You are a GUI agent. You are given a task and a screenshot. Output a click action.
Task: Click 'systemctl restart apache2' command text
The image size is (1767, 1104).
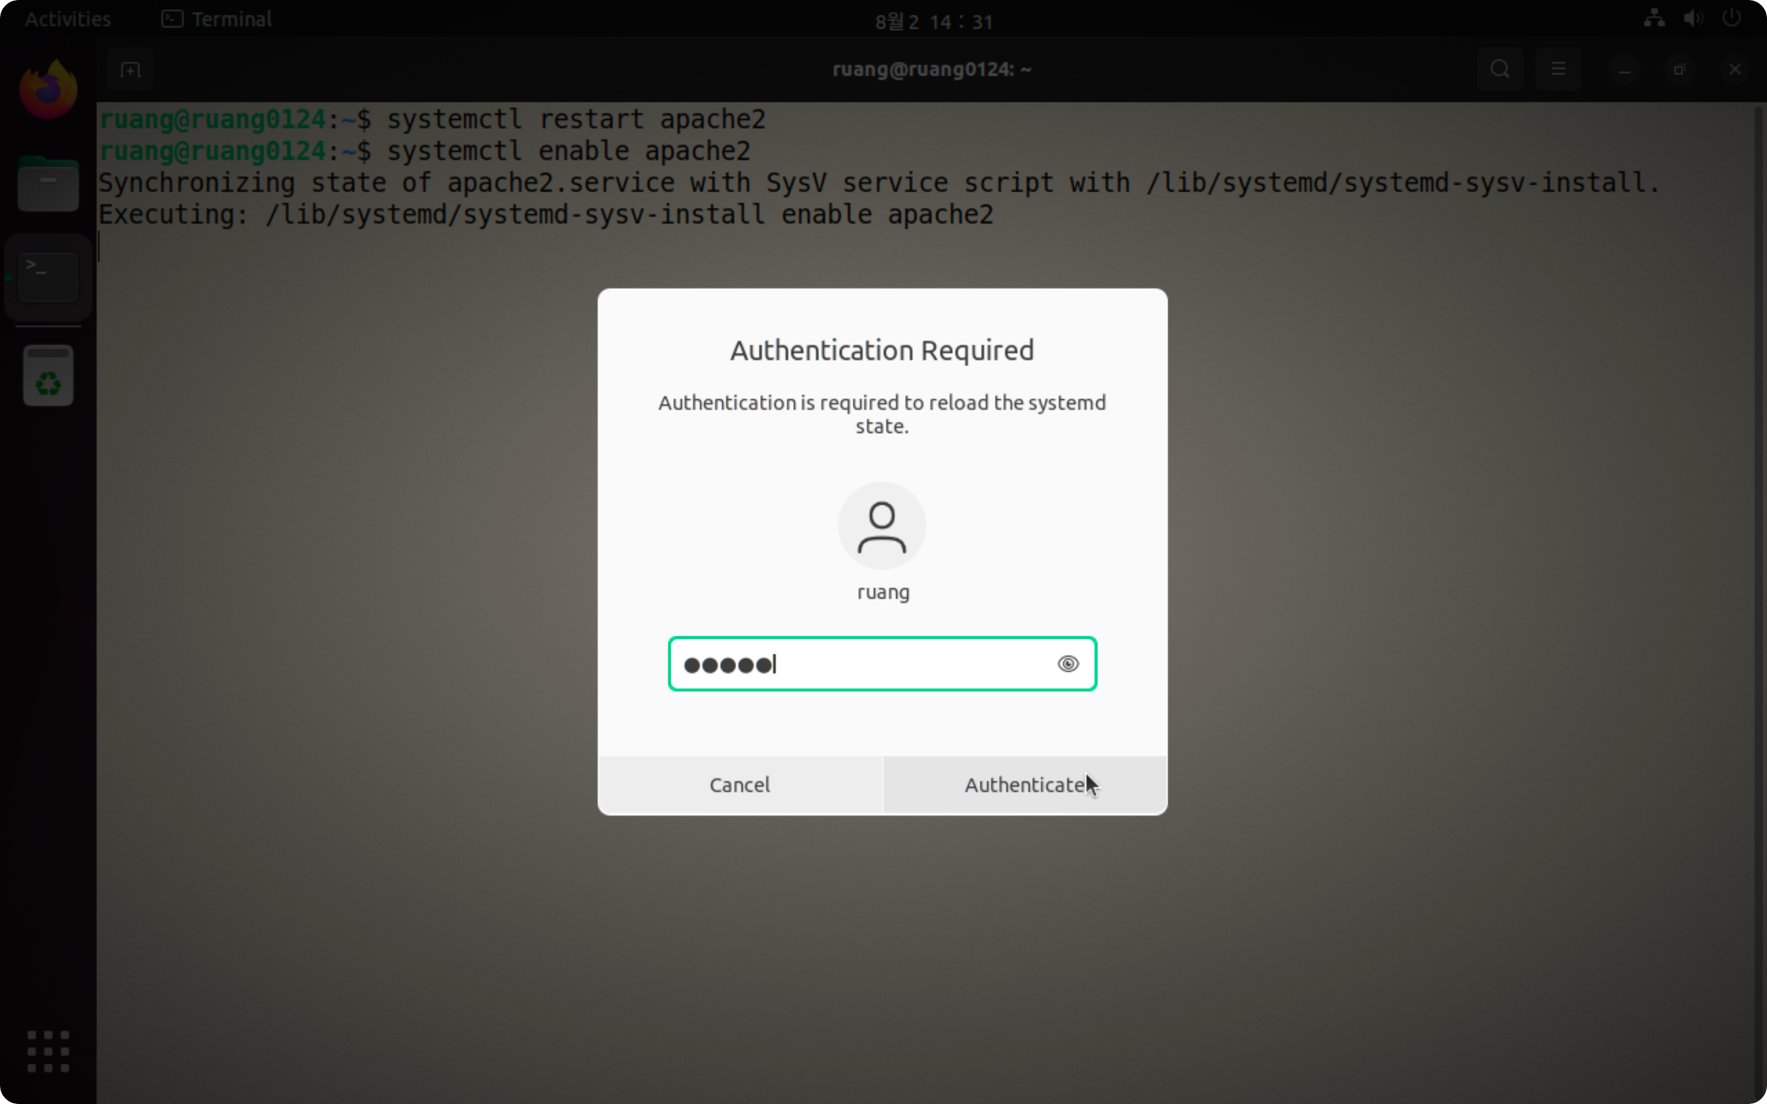click(x=576, y=119)
